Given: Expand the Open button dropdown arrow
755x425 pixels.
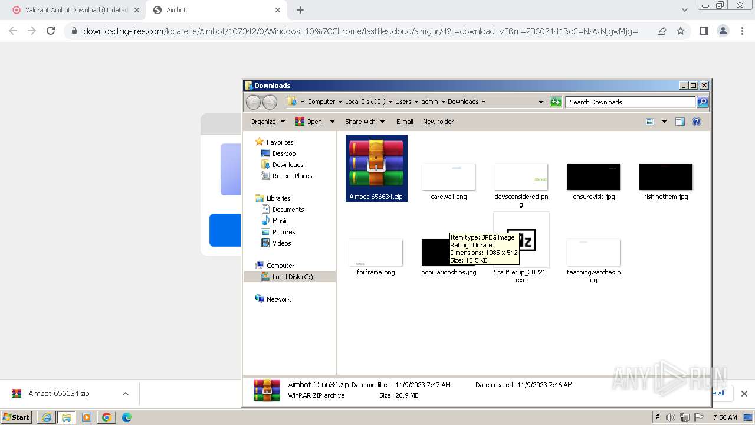Looking at the screenshot, I should [x=332, y=122].
